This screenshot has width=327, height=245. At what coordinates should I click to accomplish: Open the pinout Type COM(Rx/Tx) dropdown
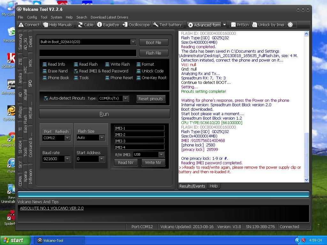point(125,98)
